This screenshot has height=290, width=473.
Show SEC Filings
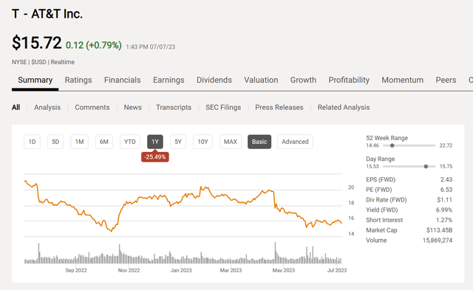tap(223, 108)
